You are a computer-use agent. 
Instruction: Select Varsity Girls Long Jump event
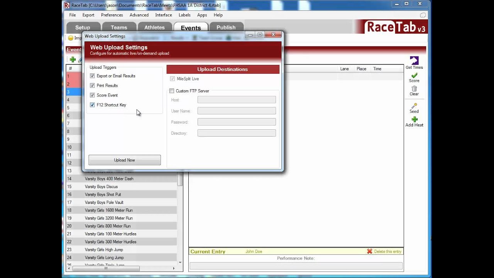(122, 258)
